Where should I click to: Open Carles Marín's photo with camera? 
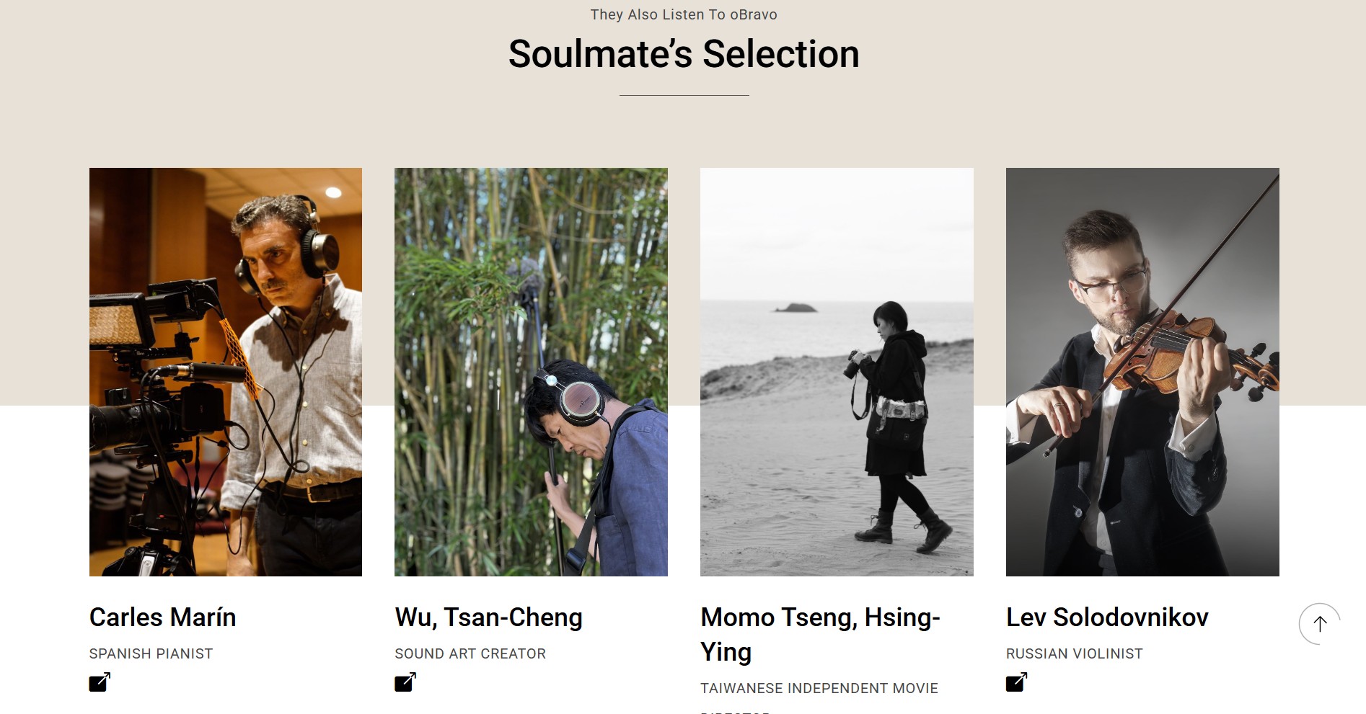coord(226,372)
